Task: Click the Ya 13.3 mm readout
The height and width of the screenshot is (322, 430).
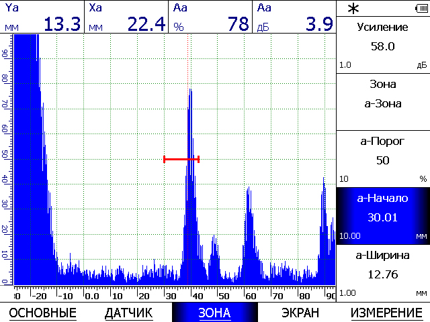Action: coord(42,17)
